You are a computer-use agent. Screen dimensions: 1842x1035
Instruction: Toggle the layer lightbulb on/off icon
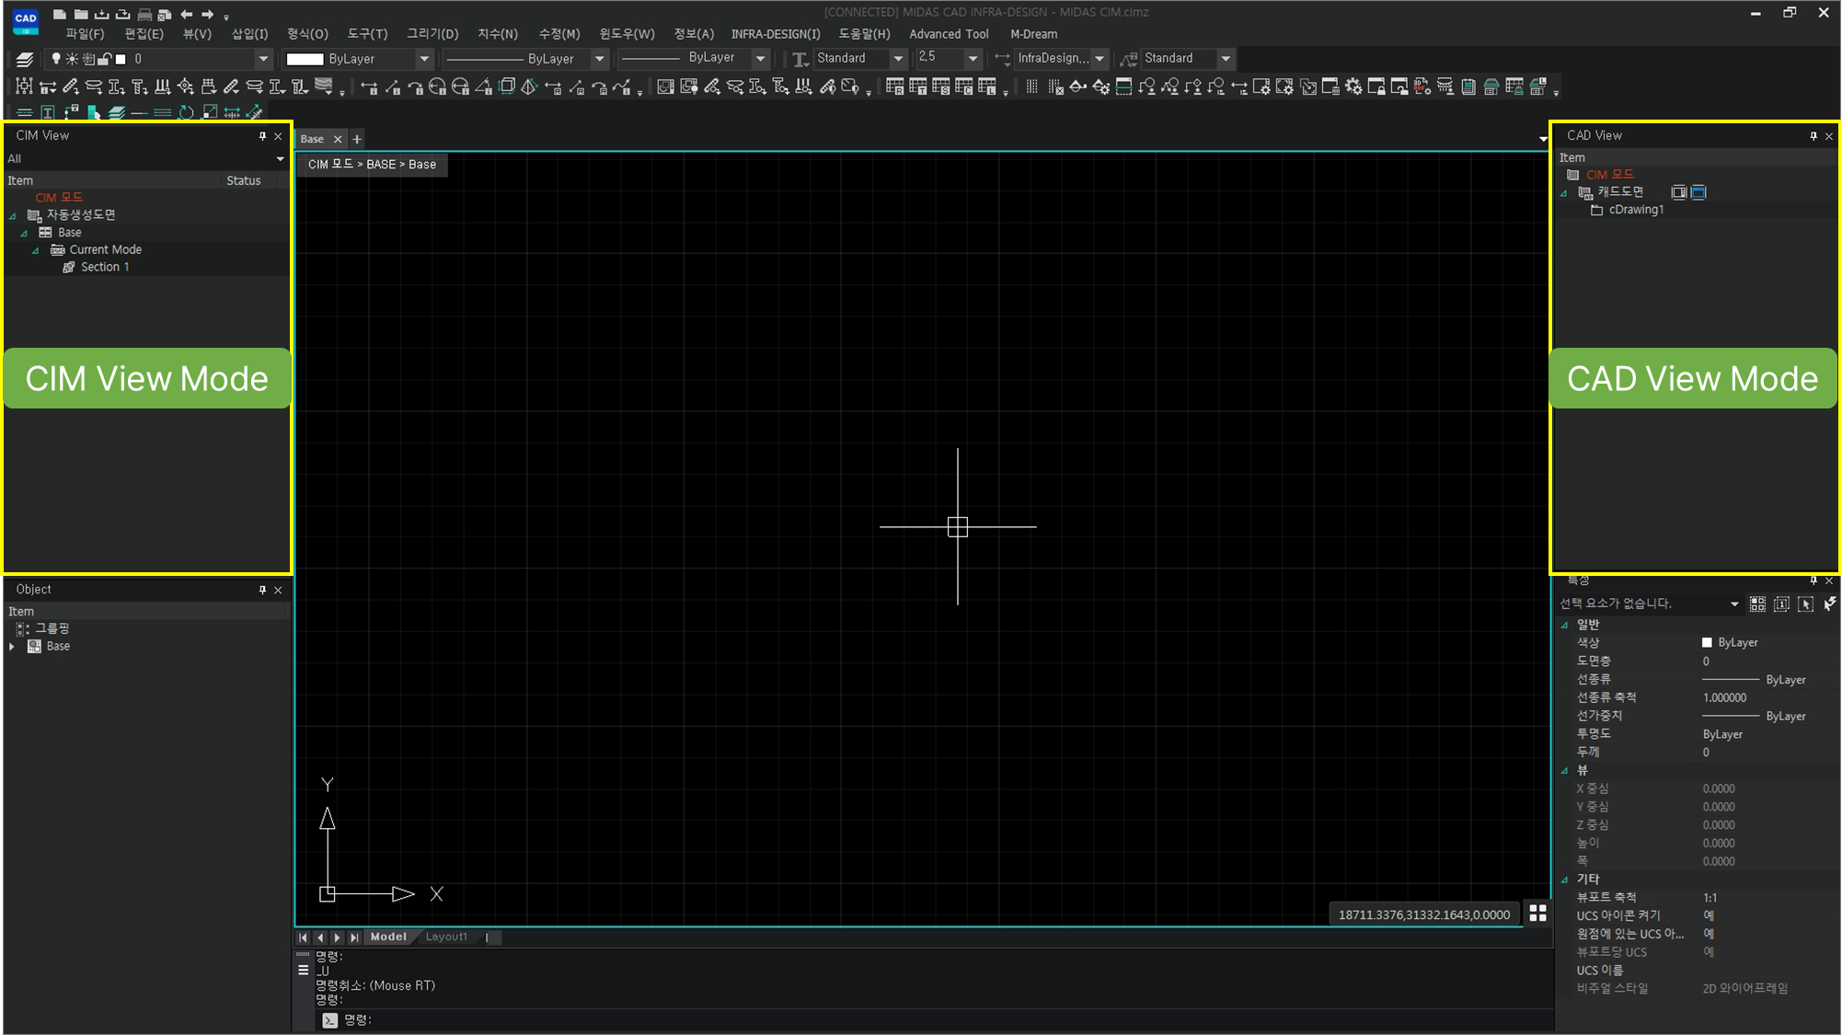coord(56,59)
